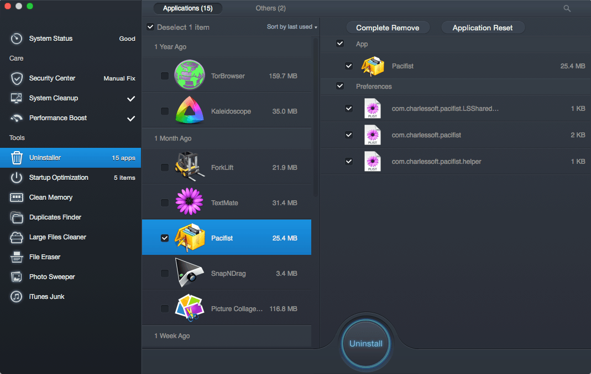Check the SnapNDrag checkbox
The height and width of the screenshot is (374, 591).
165,274
